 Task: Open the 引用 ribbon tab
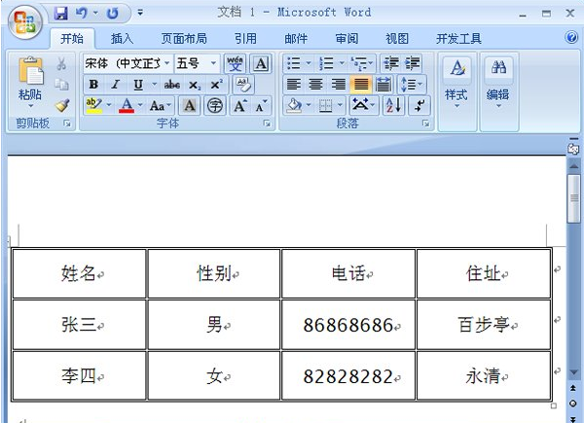(245, 38)
